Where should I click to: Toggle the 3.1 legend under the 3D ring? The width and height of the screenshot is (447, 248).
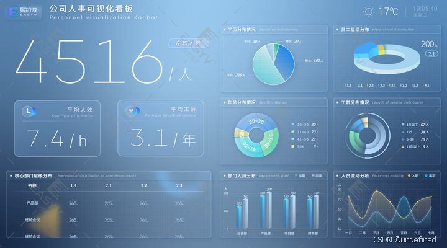(392, 85)
